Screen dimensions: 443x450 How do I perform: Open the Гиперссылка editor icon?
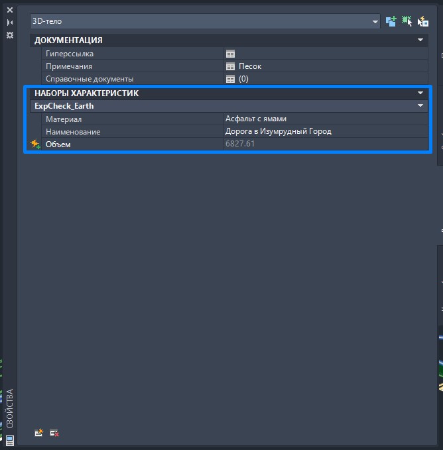(x=230, y=54)
